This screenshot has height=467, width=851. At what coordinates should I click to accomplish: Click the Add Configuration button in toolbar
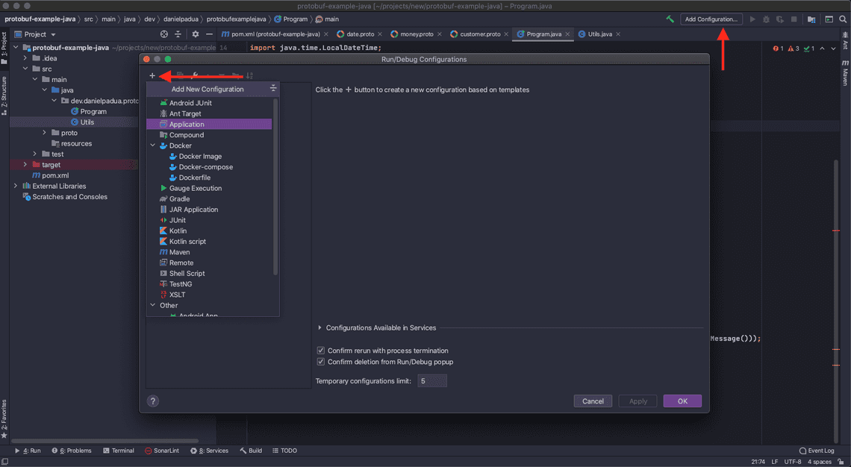pos(710,19)
